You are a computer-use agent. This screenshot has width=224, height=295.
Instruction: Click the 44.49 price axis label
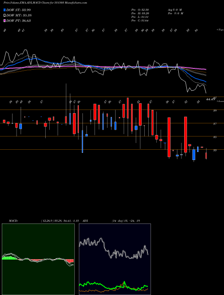[211, 99]
